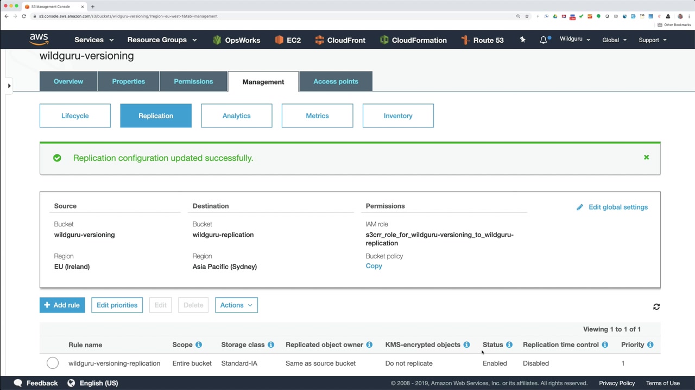
Task: Open the Wildguru account dropdown
Action: tap(575, 39)
